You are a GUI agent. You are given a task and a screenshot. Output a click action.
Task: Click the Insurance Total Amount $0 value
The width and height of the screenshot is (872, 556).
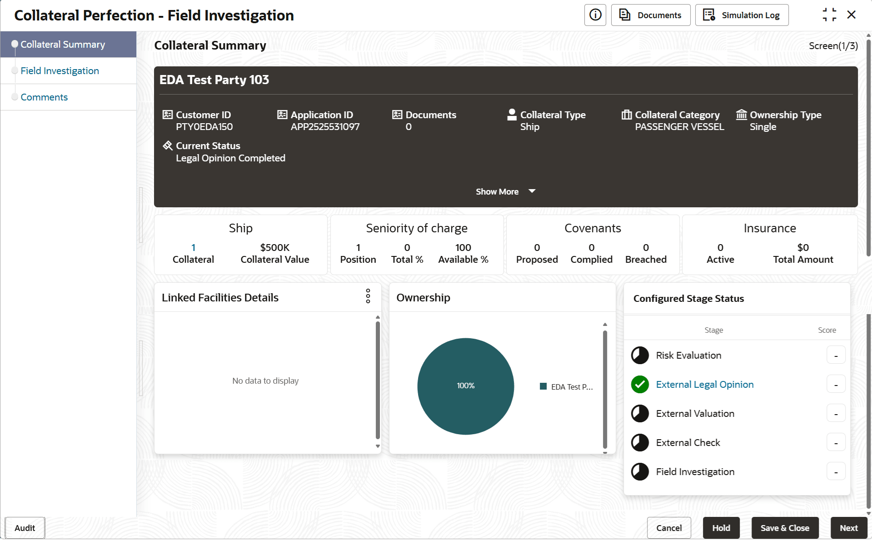tap(803, 248)
